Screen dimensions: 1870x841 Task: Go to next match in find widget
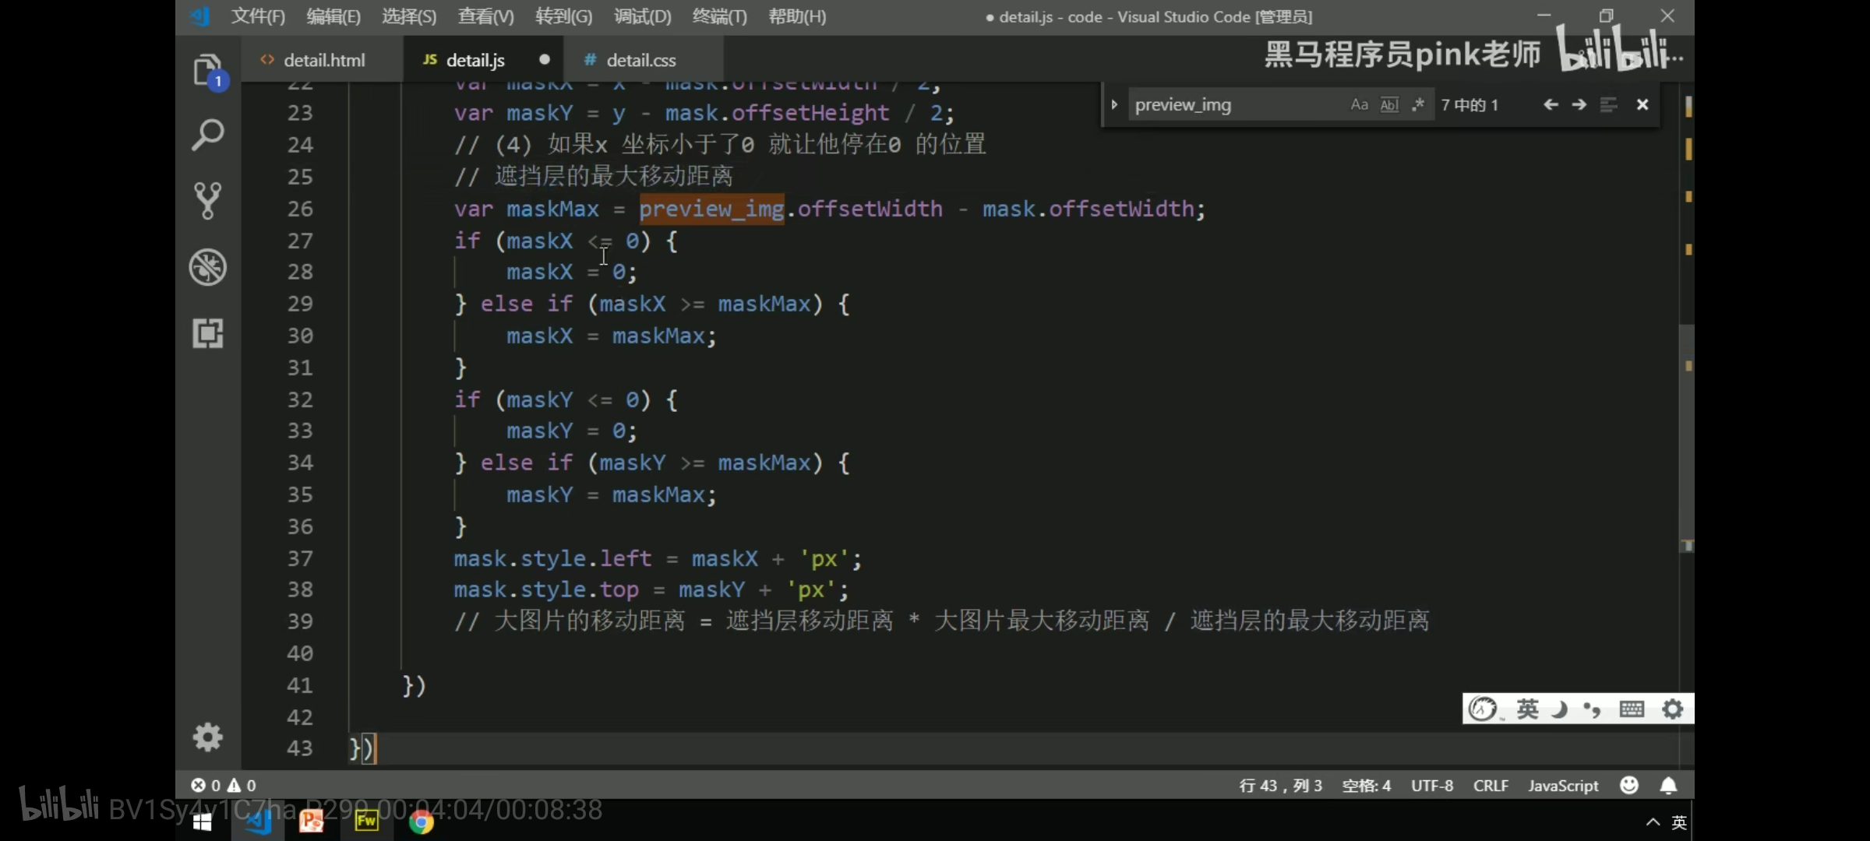1579,104
